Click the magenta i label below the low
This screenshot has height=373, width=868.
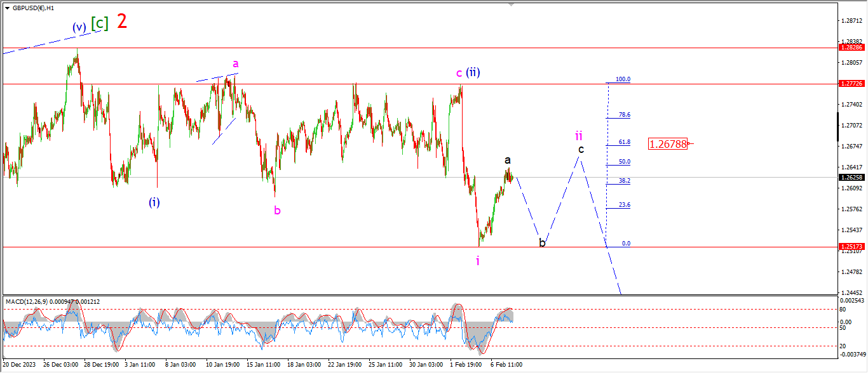pos(478,261)
